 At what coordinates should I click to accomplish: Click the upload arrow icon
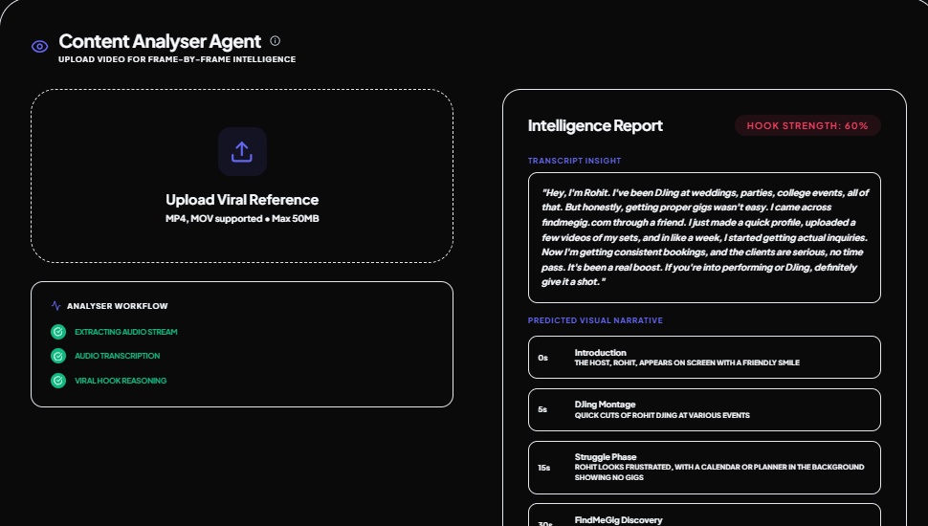click(x=242, y=151)
